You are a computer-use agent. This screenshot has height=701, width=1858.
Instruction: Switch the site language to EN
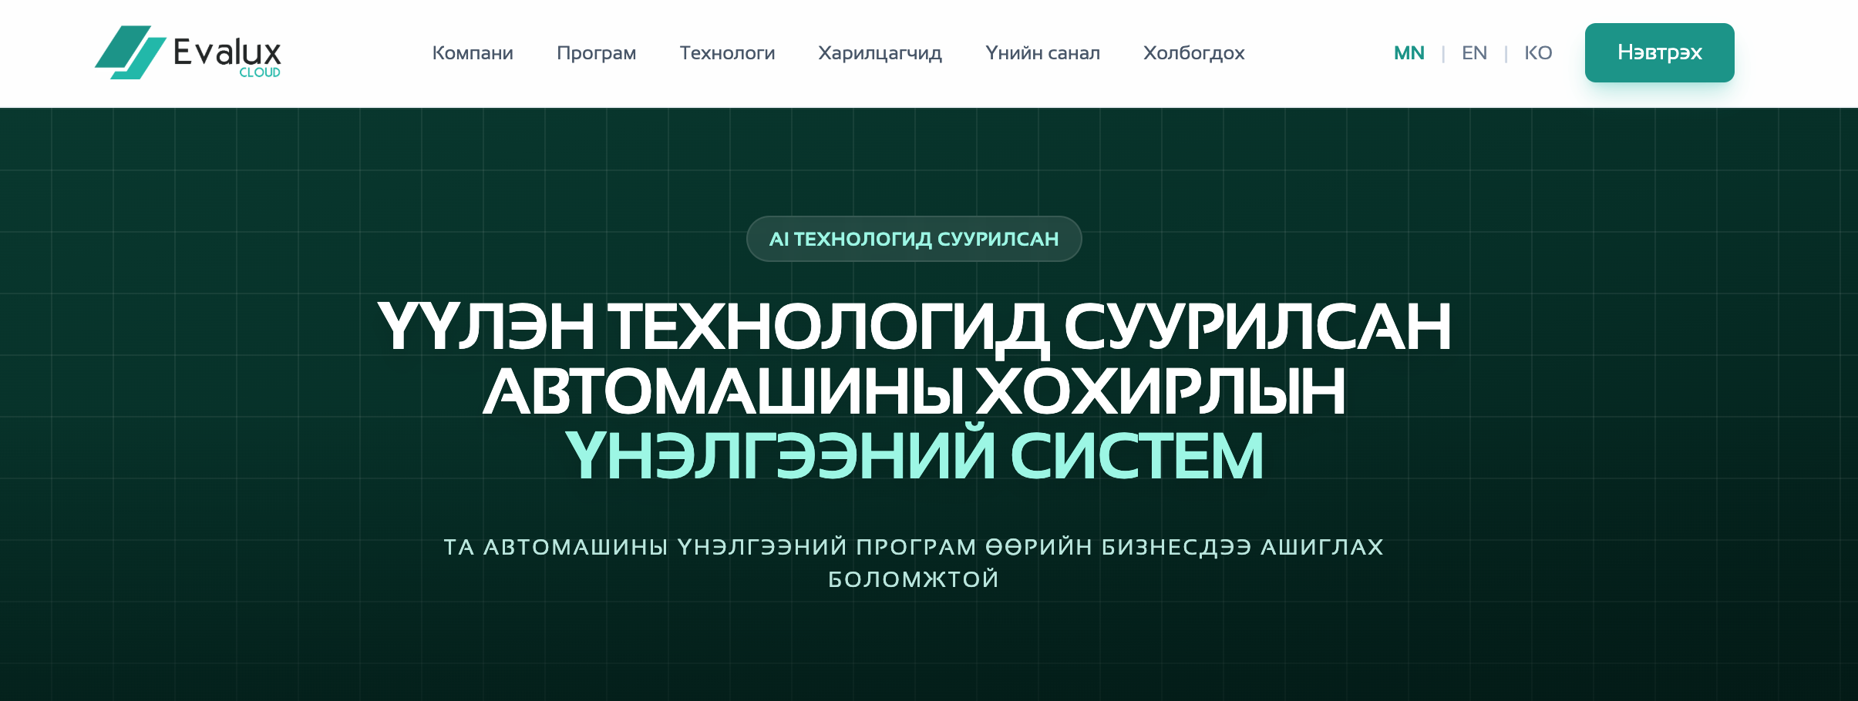pos(1474,53)
